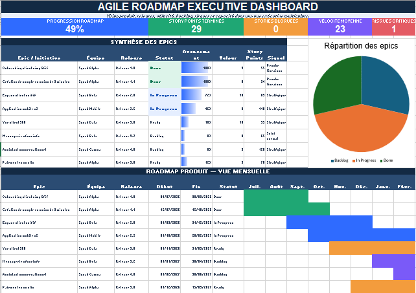Select the In Progress status of Release 2.5 in synthesis
The width and height of the screenshot is (416, 293).
point(165,109)
